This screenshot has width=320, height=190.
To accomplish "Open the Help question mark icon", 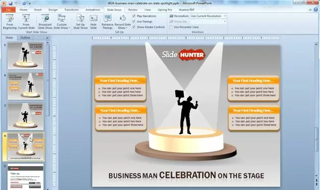I will coord(316,10).
